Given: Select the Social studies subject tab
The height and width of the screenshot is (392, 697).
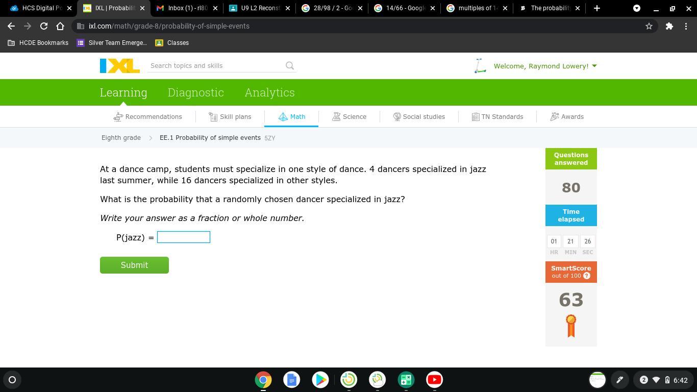Looking at the screenshot, I should [x=419, y=117].
